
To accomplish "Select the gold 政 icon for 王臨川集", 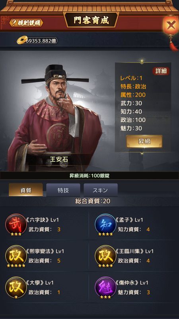I will tap(105, 256).
